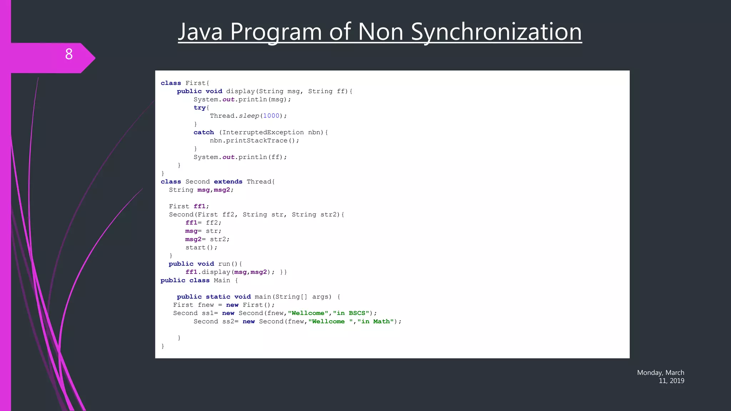Click the Second constructor signature line
This screenshot has height=411, width=731.
pos(256,214)
